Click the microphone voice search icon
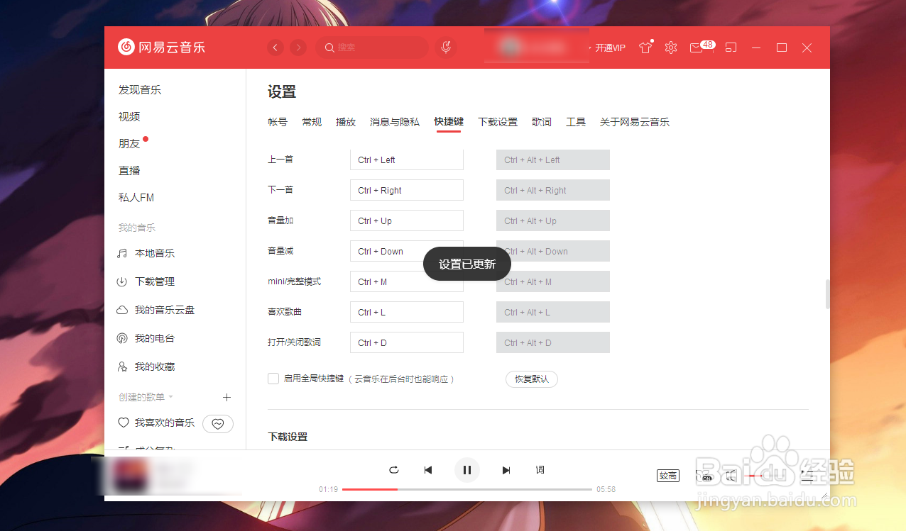This screenshot has height=531, width=906. pyautogui.click(x=446, y=47)
